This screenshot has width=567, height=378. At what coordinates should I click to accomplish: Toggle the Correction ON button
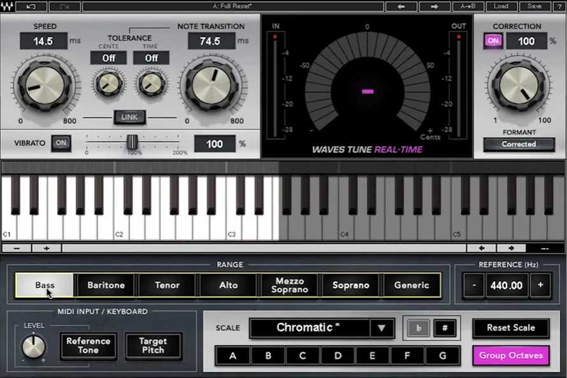pyautogui.click(x=493, y=41)
